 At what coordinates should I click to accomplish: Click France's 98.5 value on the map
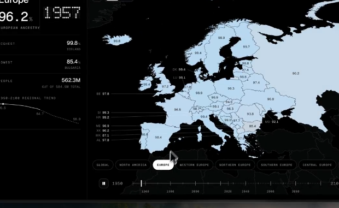[x=178, y=110]
